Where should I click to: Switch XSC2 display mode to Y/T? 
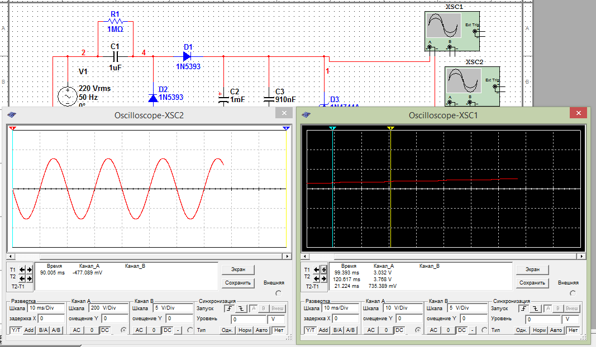point(16,330)
